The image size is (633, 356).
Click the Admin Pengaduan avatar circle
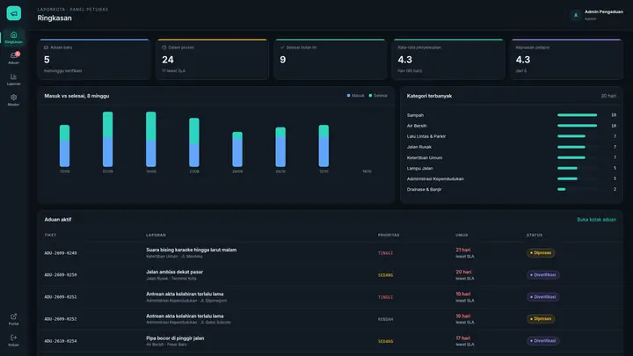576,15
